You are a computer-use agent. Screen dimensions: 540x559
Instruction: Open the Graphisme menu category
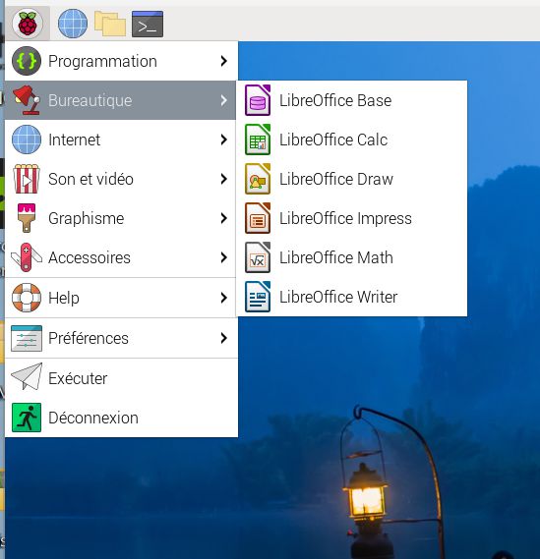pyautogui.click(x=121, y=218)
